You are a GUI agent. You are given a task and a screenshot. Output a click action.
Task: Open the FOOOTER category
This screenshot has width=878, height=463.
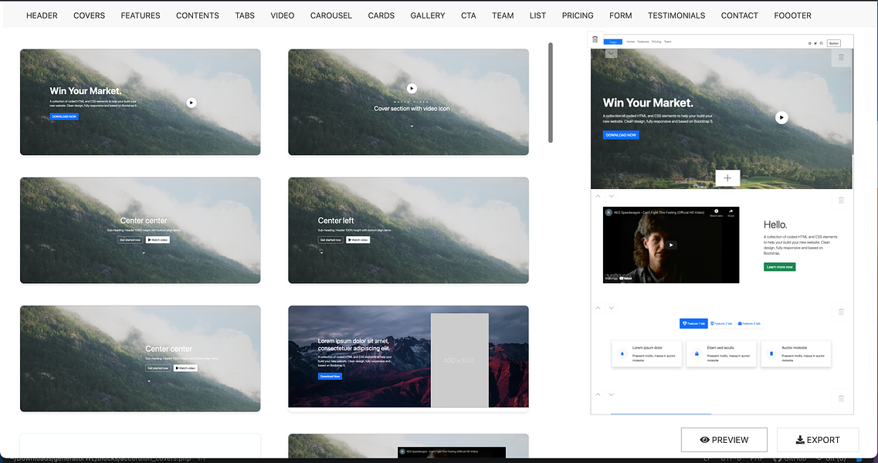pyautogui.click(x=792, y=15)
